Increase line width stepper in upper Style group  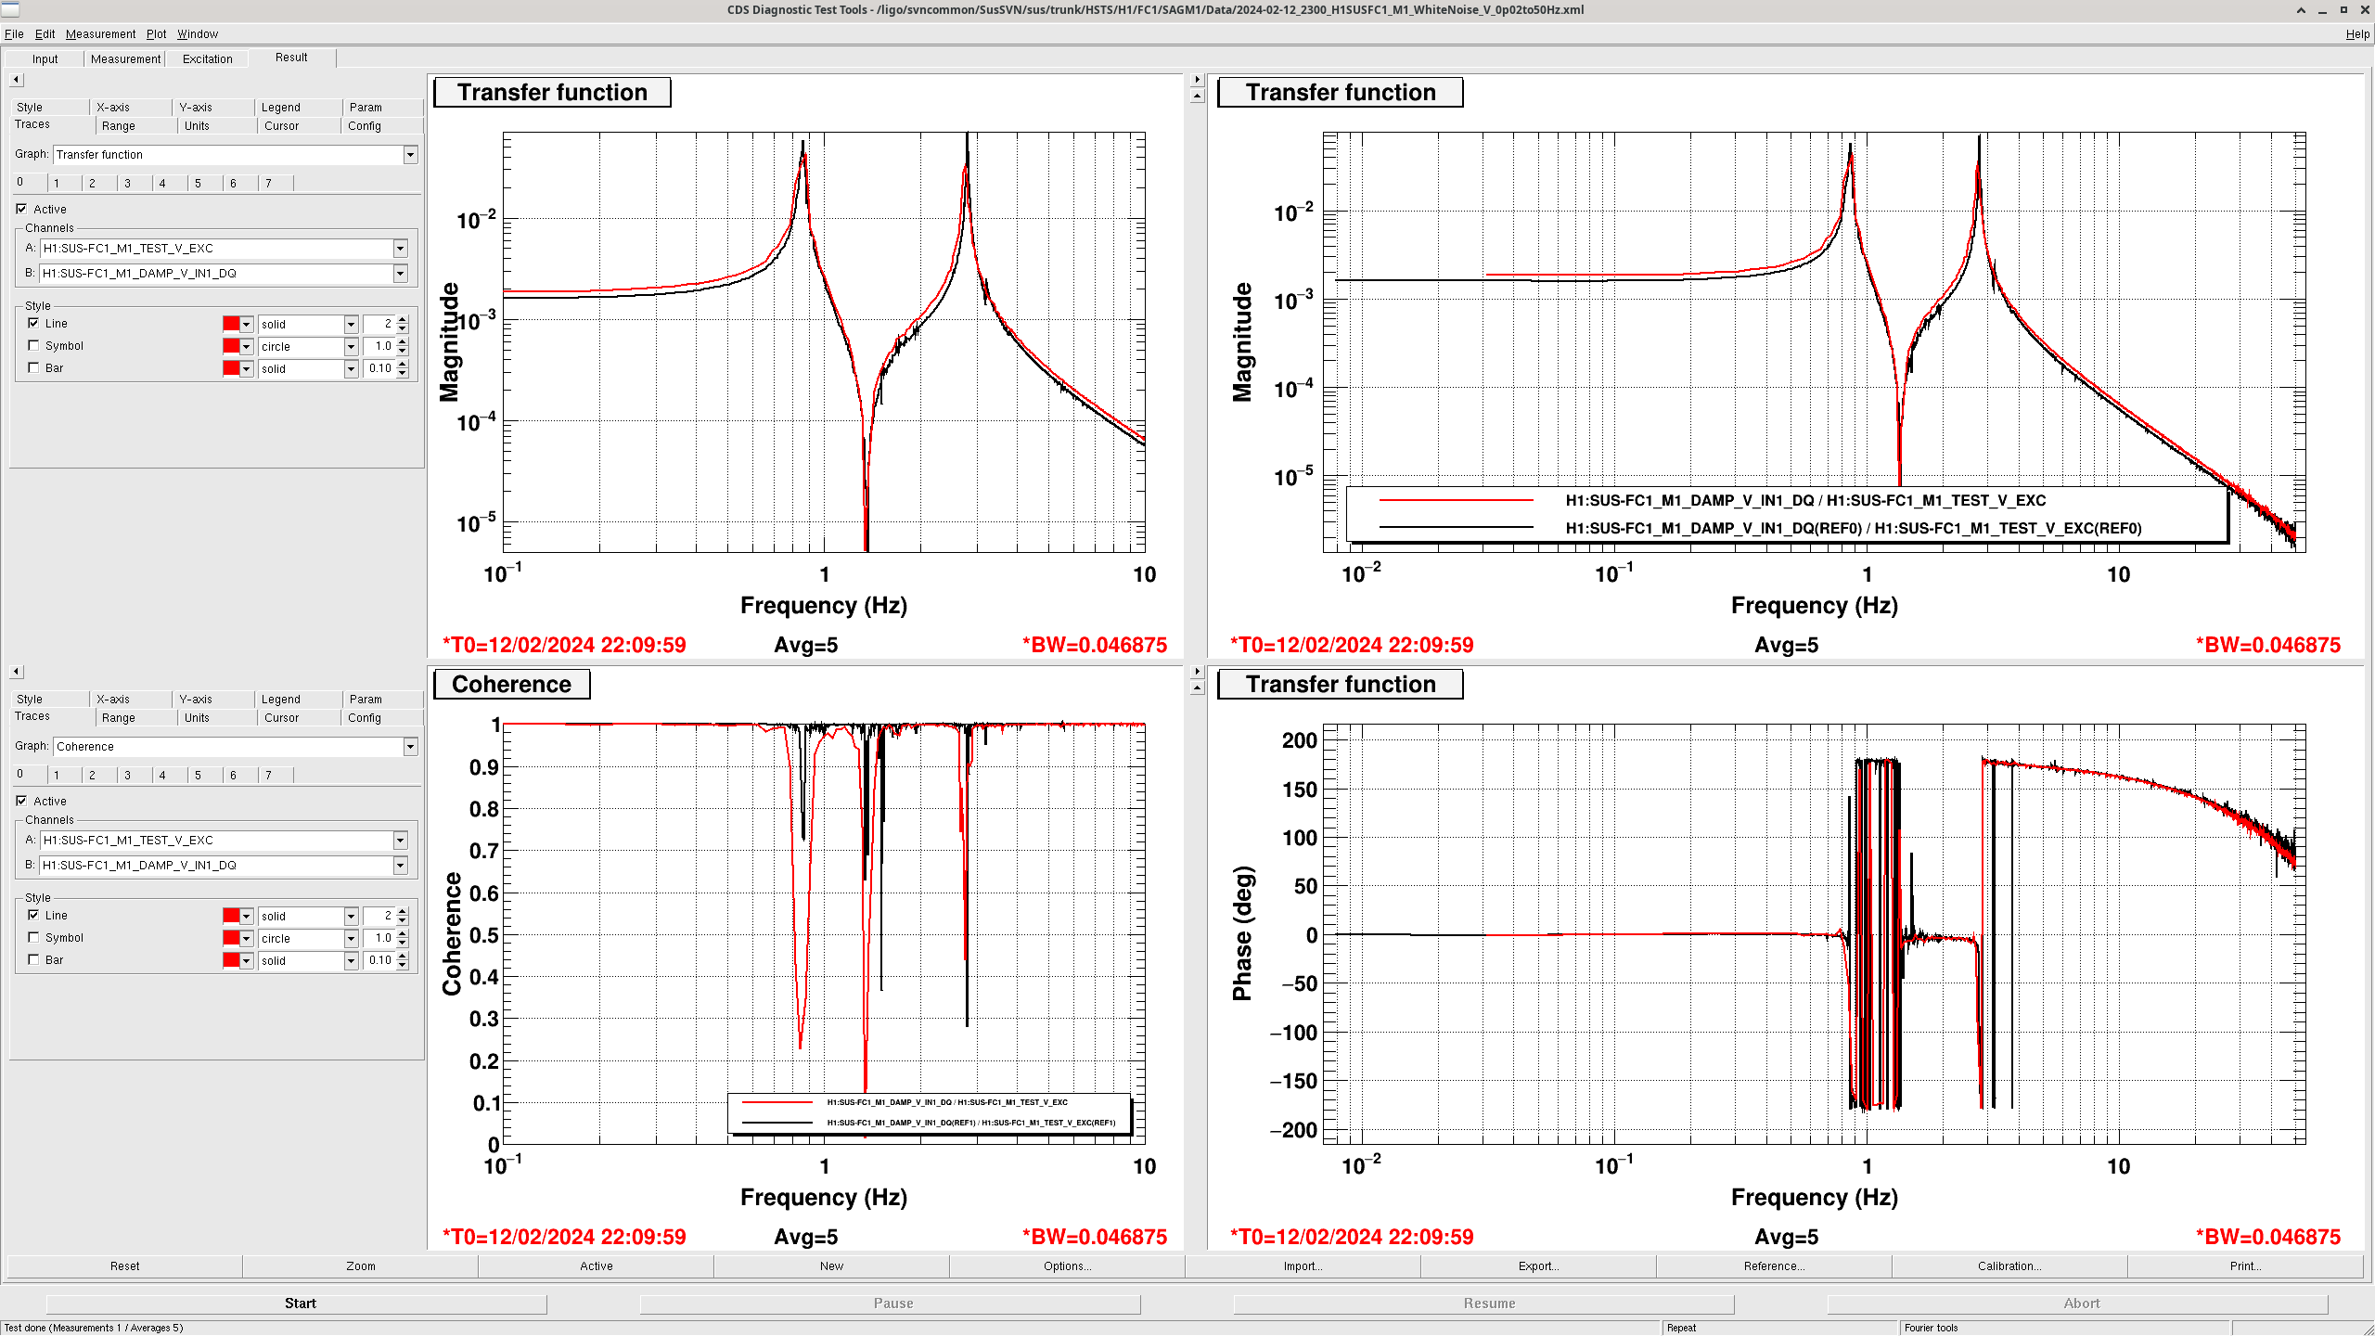click(x=403, y=319)
